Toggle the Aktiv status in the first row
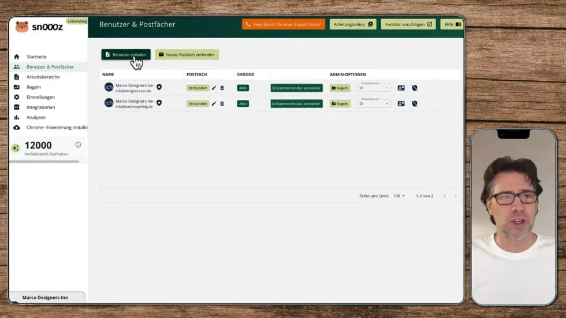This screenshot has width=566, height=318. tap(243, 88)
